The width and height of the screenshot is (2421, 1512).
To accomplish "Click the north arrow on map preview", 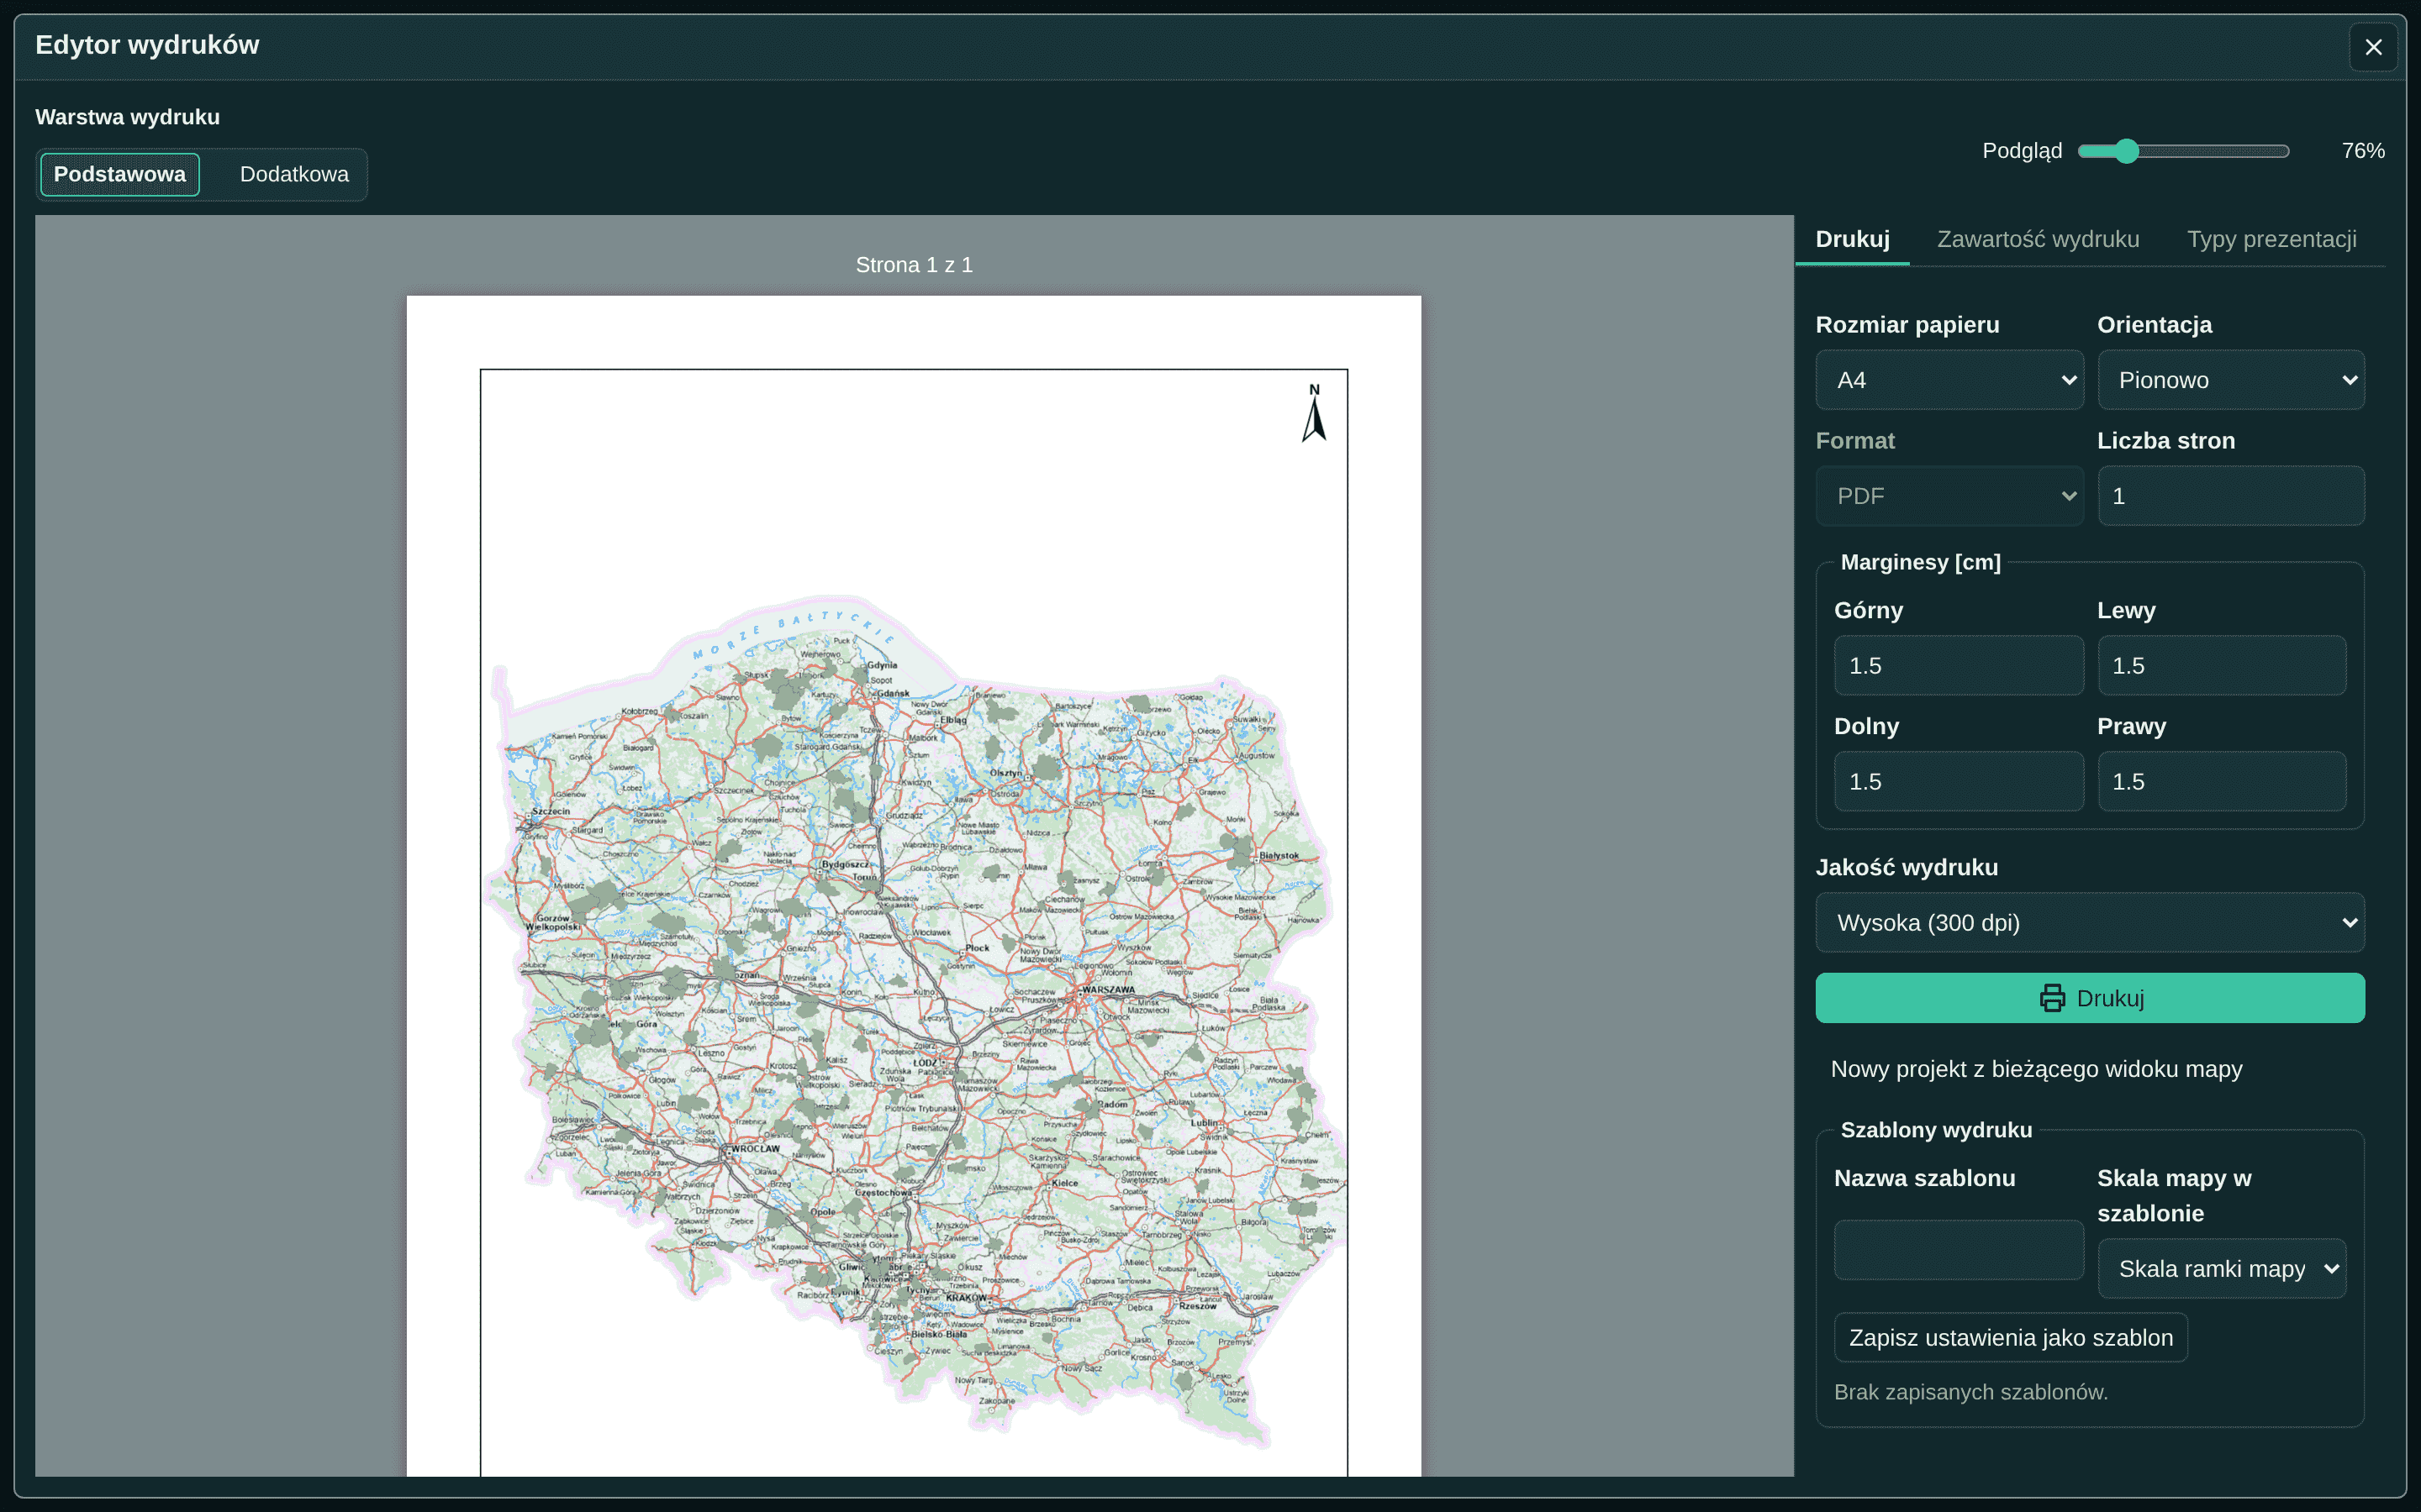I will click(x=1314, y=413).
